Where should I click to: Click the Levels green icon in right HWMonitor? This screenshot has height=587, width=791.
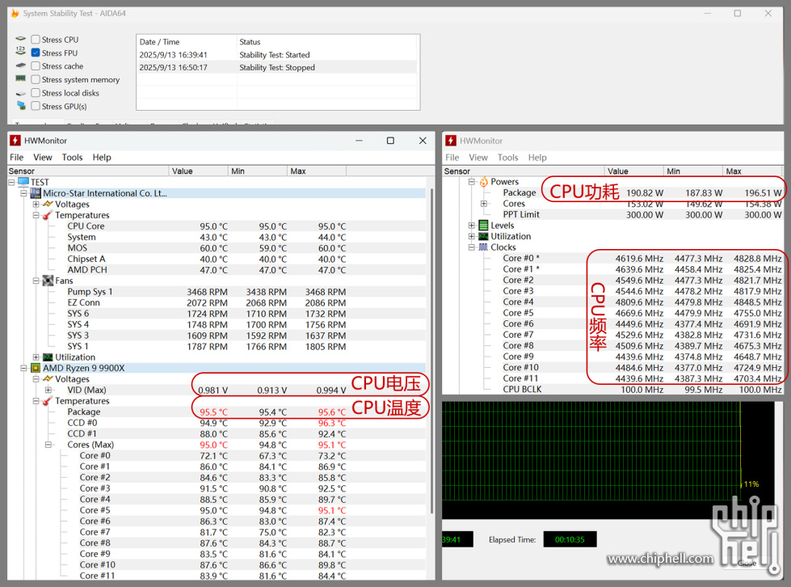click(483, 226)
